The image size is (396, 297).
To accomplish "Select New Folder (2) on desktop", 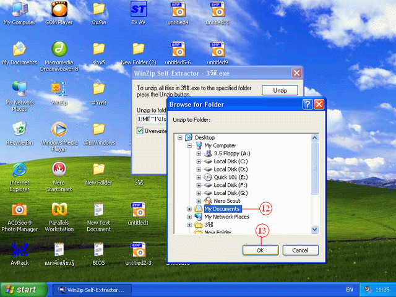I will click(139, 53).
